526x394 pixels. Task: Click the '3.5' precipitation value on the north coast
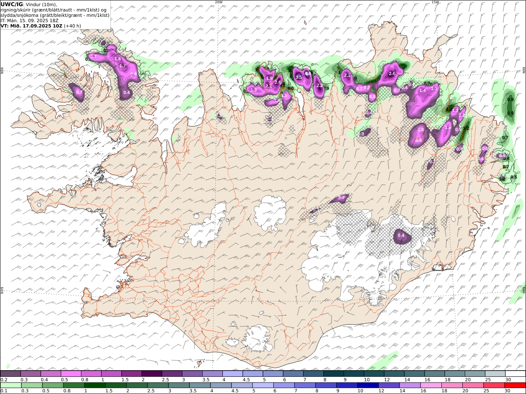pos(299,77)
